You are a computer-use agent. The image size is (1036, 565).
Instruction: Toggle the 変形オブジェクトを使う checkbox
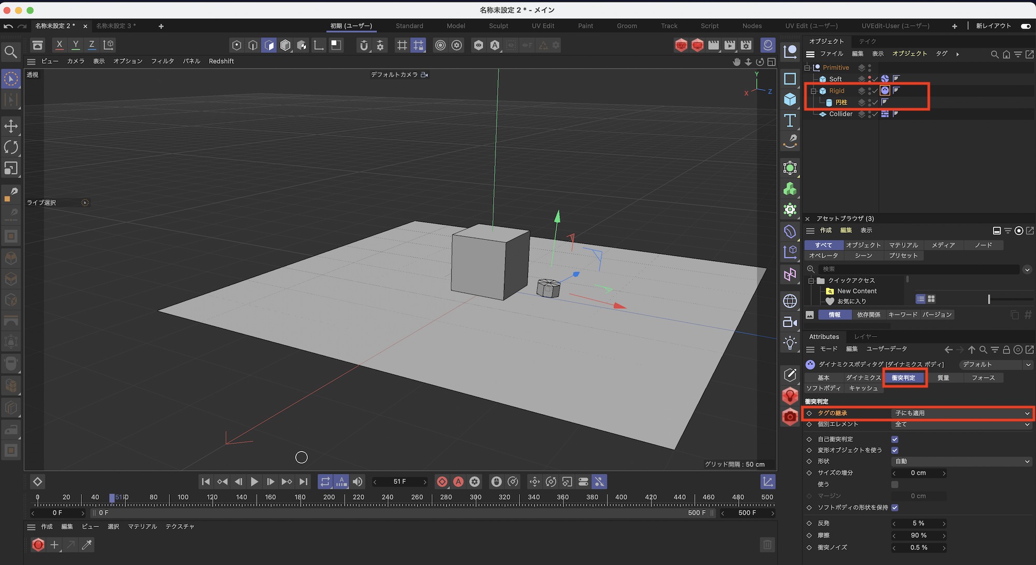pos(895,450)
